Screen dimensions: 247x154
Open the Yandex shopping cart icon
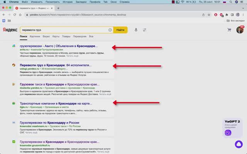(229, 30)
